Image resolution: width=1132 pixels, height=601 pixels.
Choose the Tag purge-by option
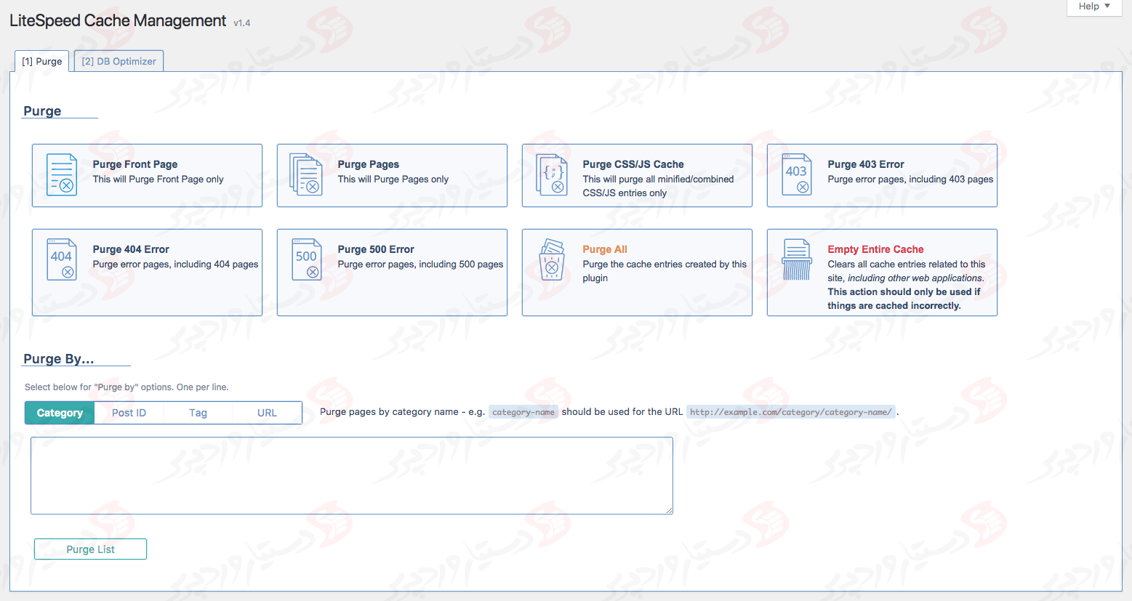(198, 413)
